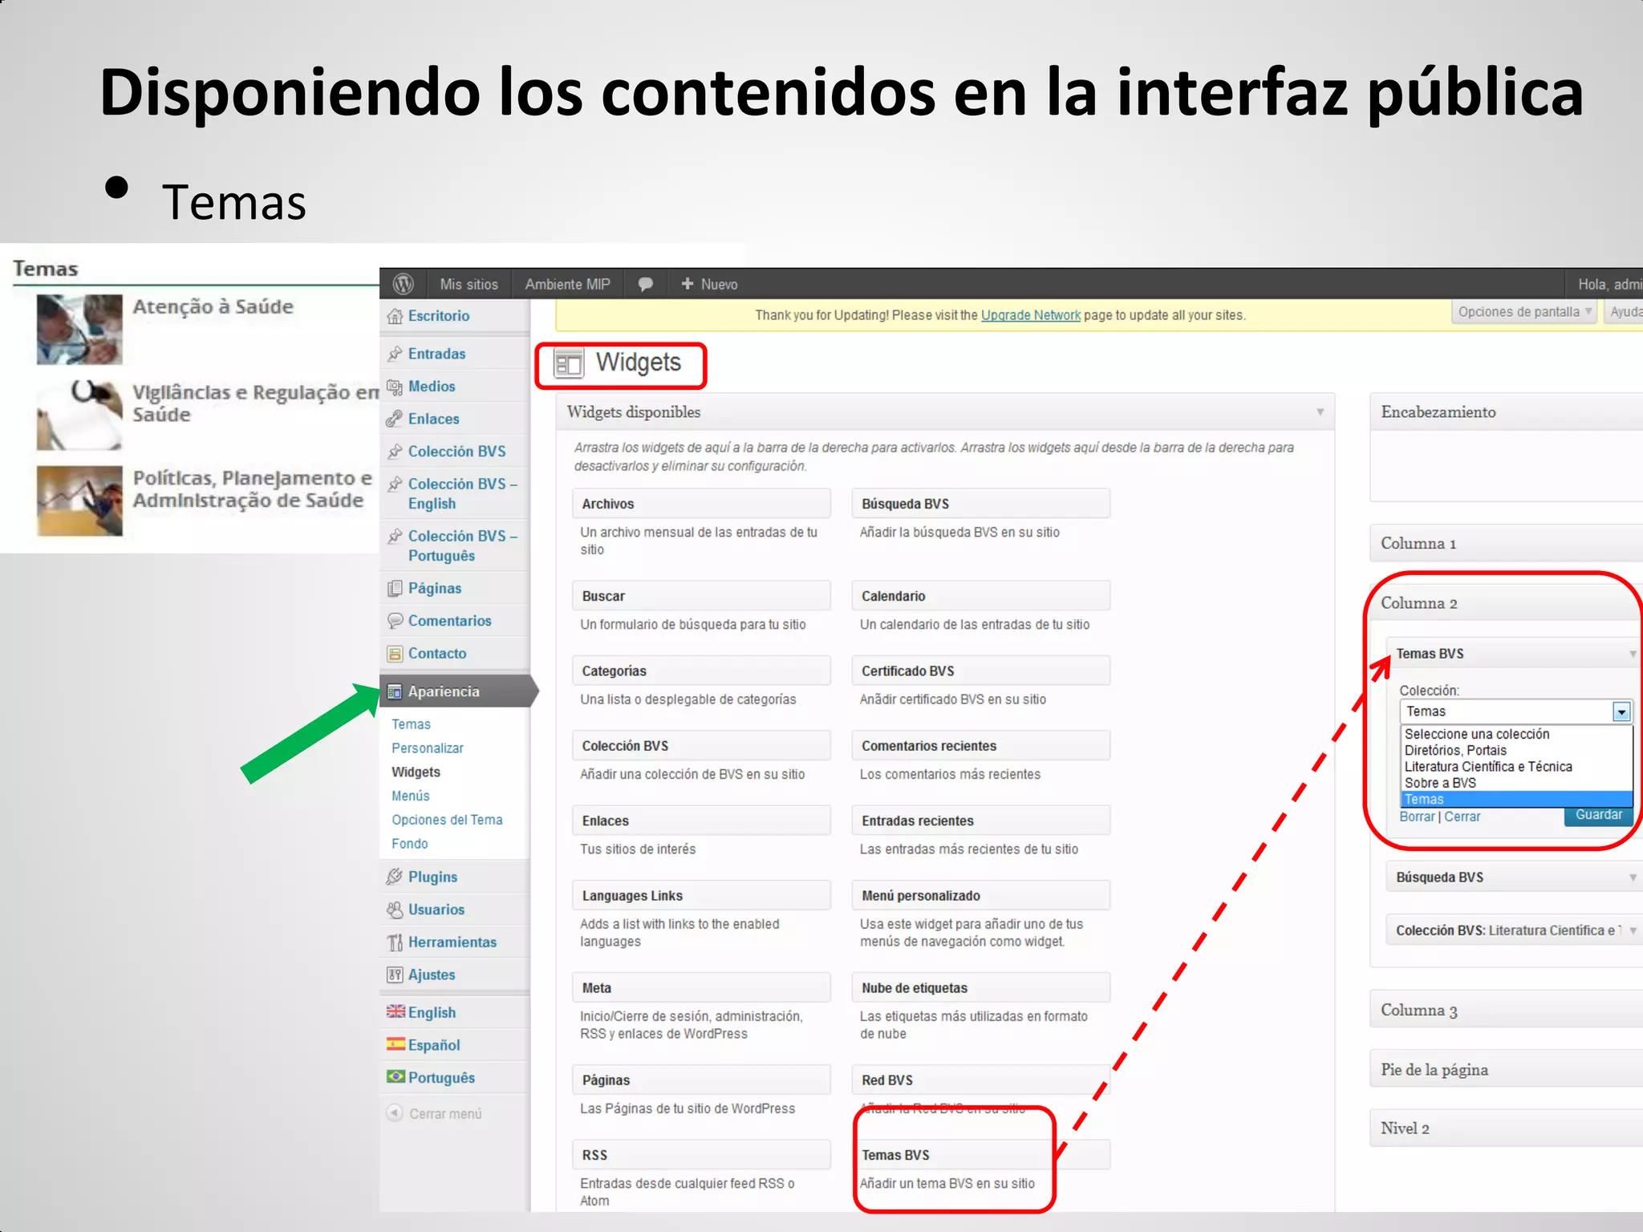Open Temas submenu under Apariencia
The image size is (1643, 1232).
pos(411,724)
